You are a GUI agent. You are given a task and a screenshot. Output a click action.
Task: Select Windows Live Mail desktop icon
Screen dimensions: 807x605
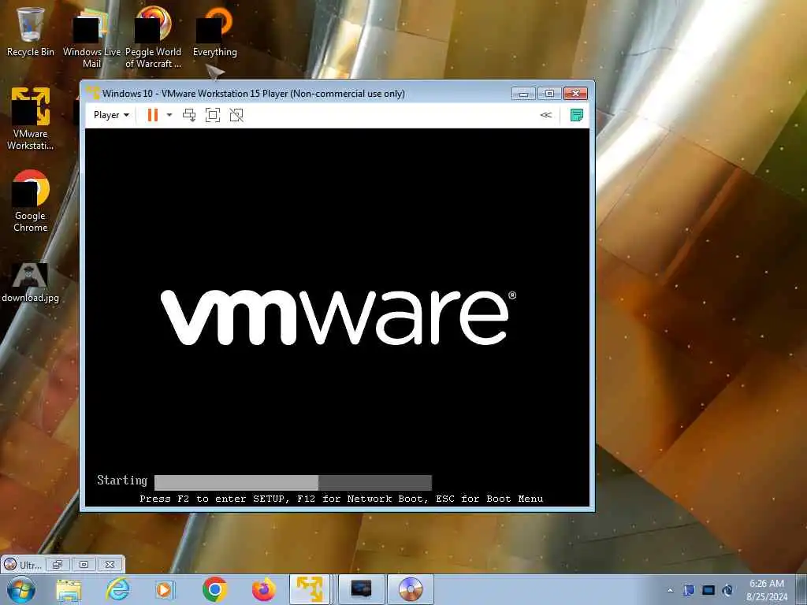coord(91,38)
